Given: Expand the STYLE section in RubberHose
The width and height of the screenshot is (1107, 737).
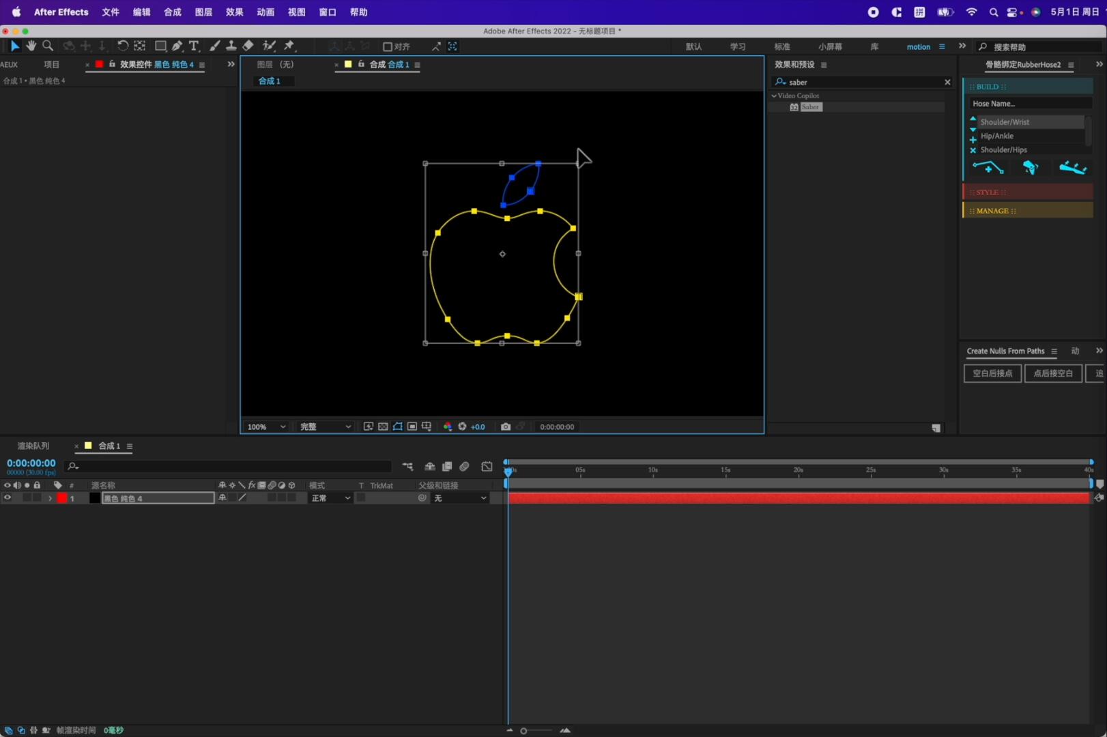Looking at the screenshot, I should tap(1028, 192).
